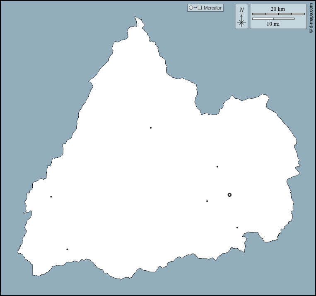Click the small circle symbol in the Mercator box
Image resolution: width=316 pixels, height=296 pixels.
coord(191,8)
